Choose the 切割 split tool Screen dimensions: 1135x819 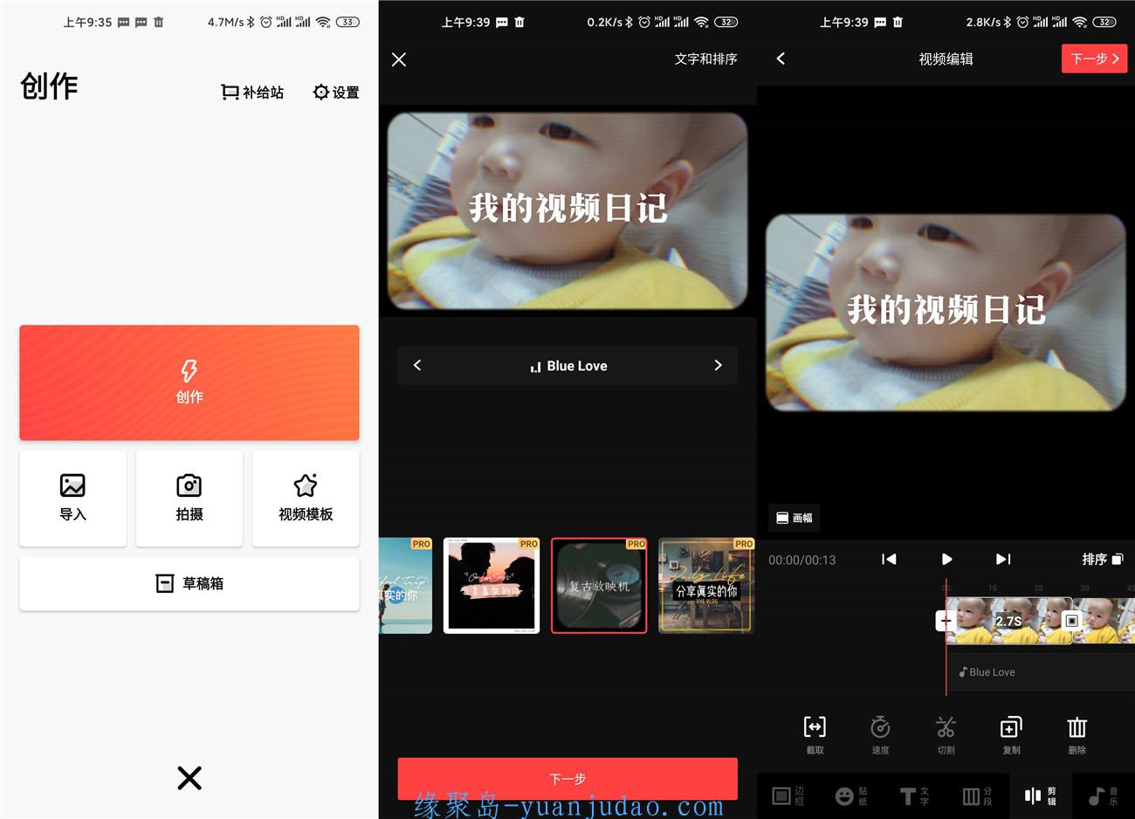(x=946, y=735)
